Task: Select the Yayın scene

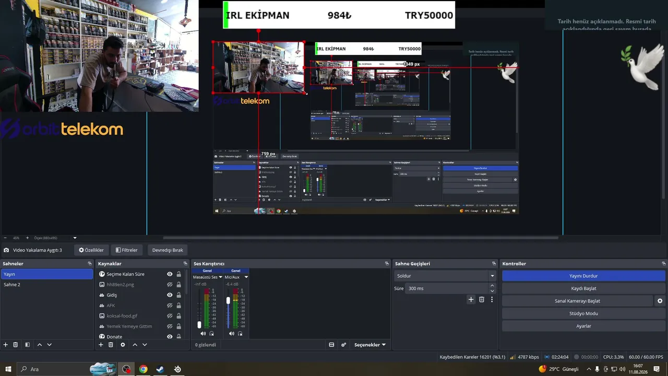Action: (46, 274)
